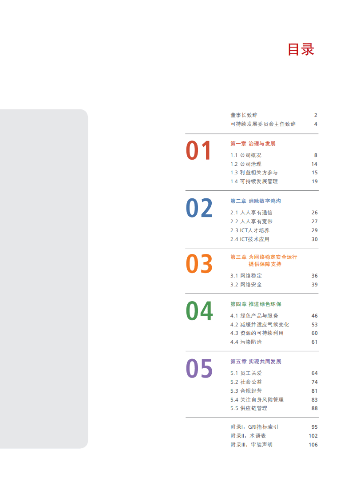Screen dimensions: 352x499
Task: Open section 1.4 可持续发展管理
Action: pyautogui.click(x=254, y=181)
